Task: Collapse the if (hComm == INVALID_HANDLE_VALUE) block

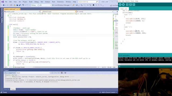Action: tap(9, 48)
